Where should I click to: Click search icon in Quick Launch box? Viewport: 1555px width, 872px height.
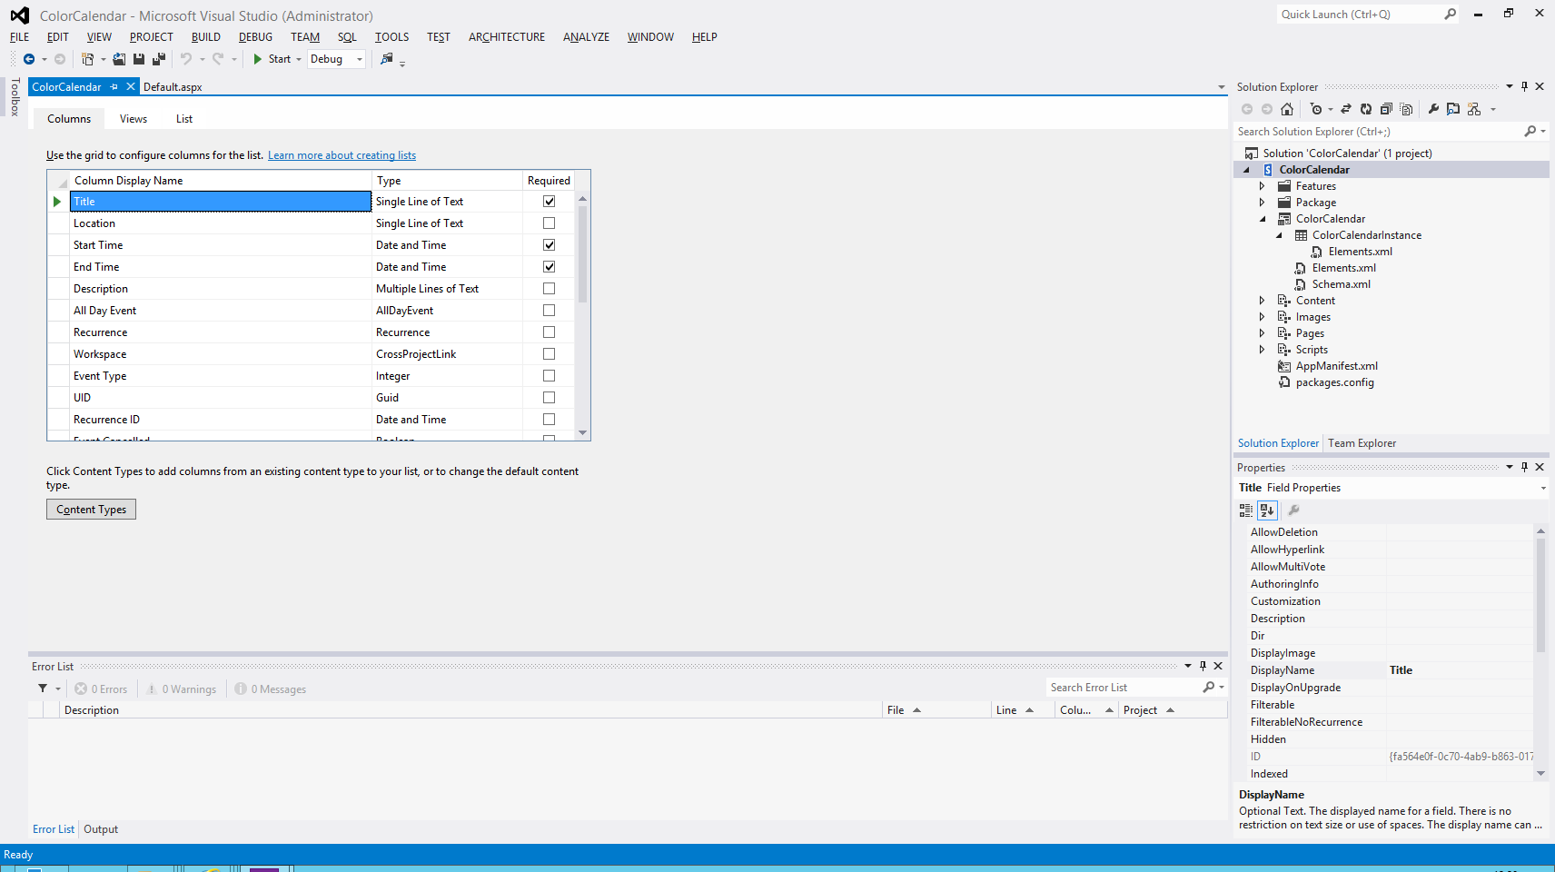[x=1450, y=15]
